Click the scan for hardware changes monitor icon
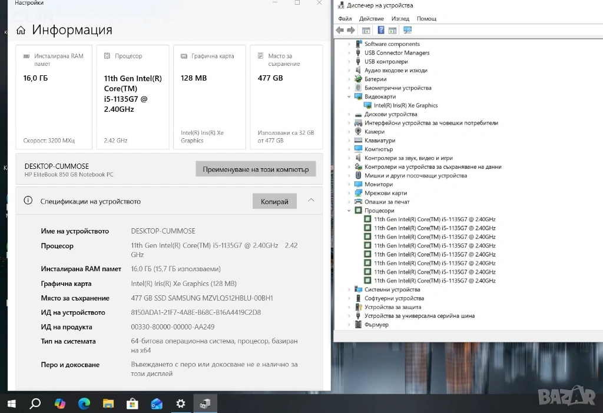Image resolution: width=603 pixels, height=413 pixels. (x=407, y=31)
